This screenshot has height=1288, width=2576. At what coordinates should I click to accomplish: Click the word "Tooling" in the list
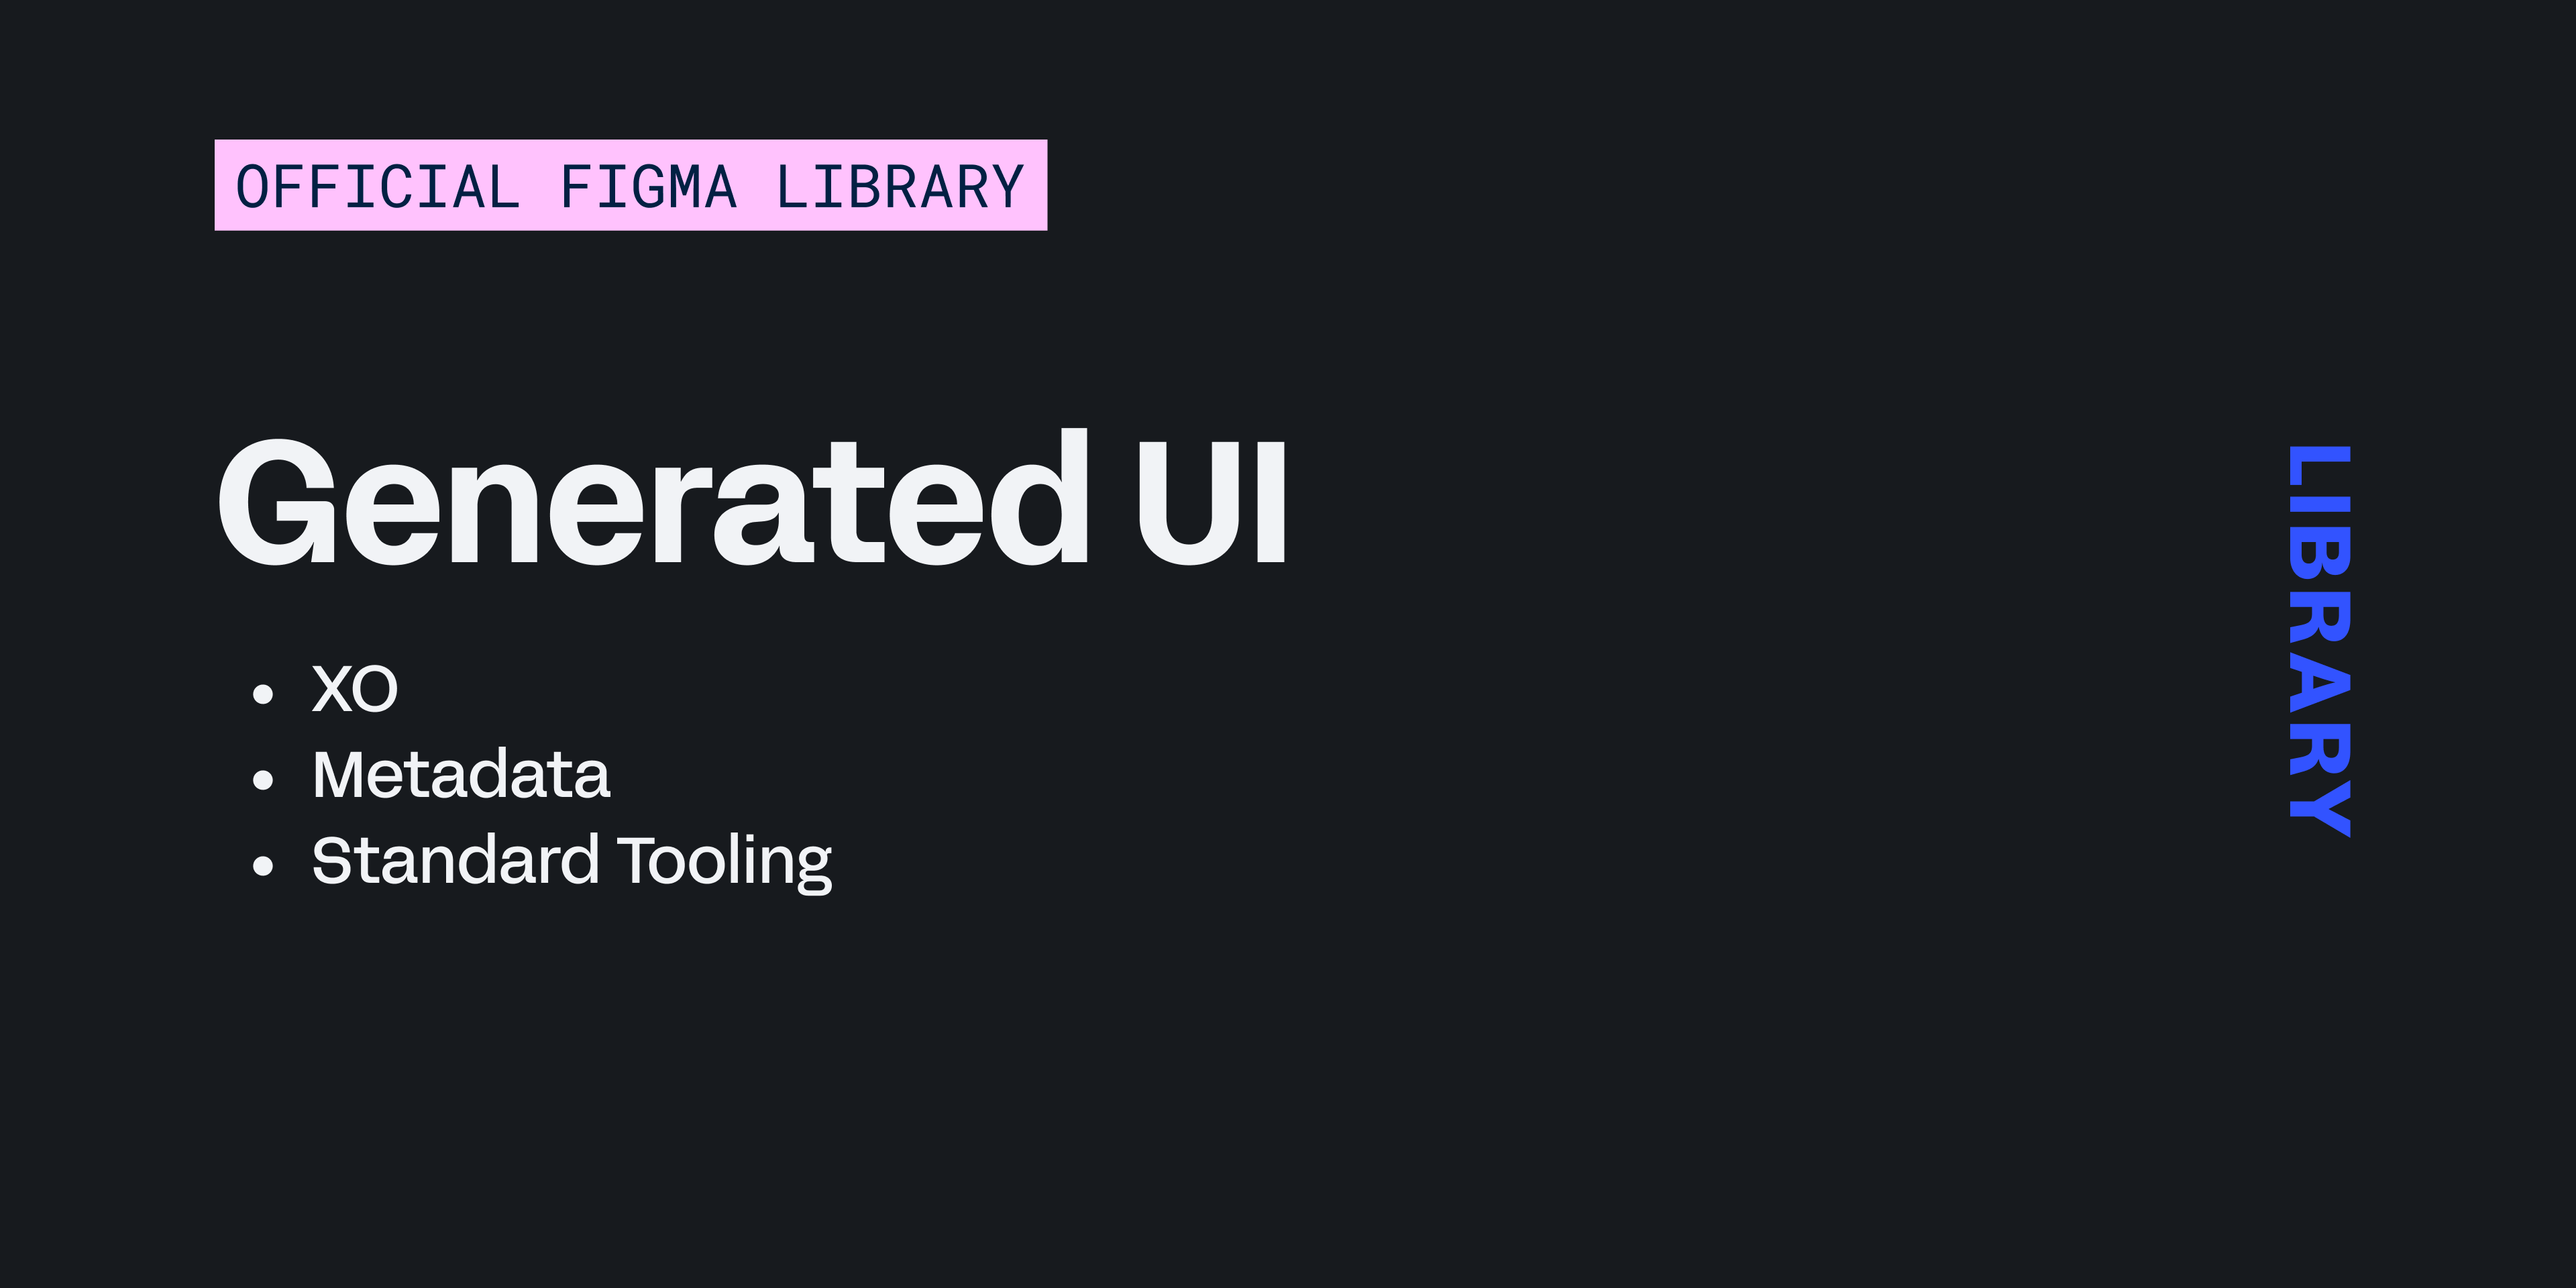[724, 862]
